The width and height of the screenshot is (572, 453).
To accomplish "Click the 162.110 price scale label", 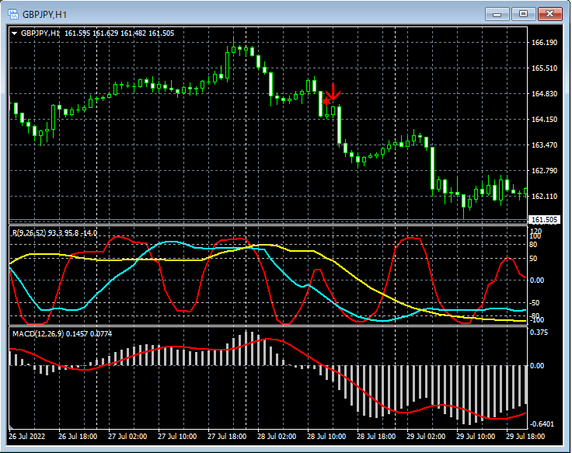I will (x=544, y=197).
